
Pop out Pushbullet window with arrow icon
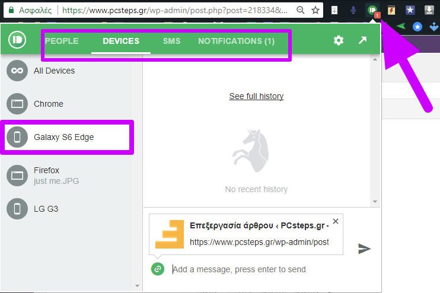[362, 40]
